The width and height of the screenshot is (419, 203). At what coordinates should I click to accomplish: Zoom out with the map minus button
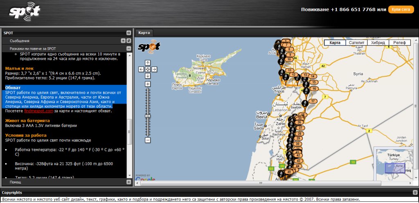click(148, 140)
